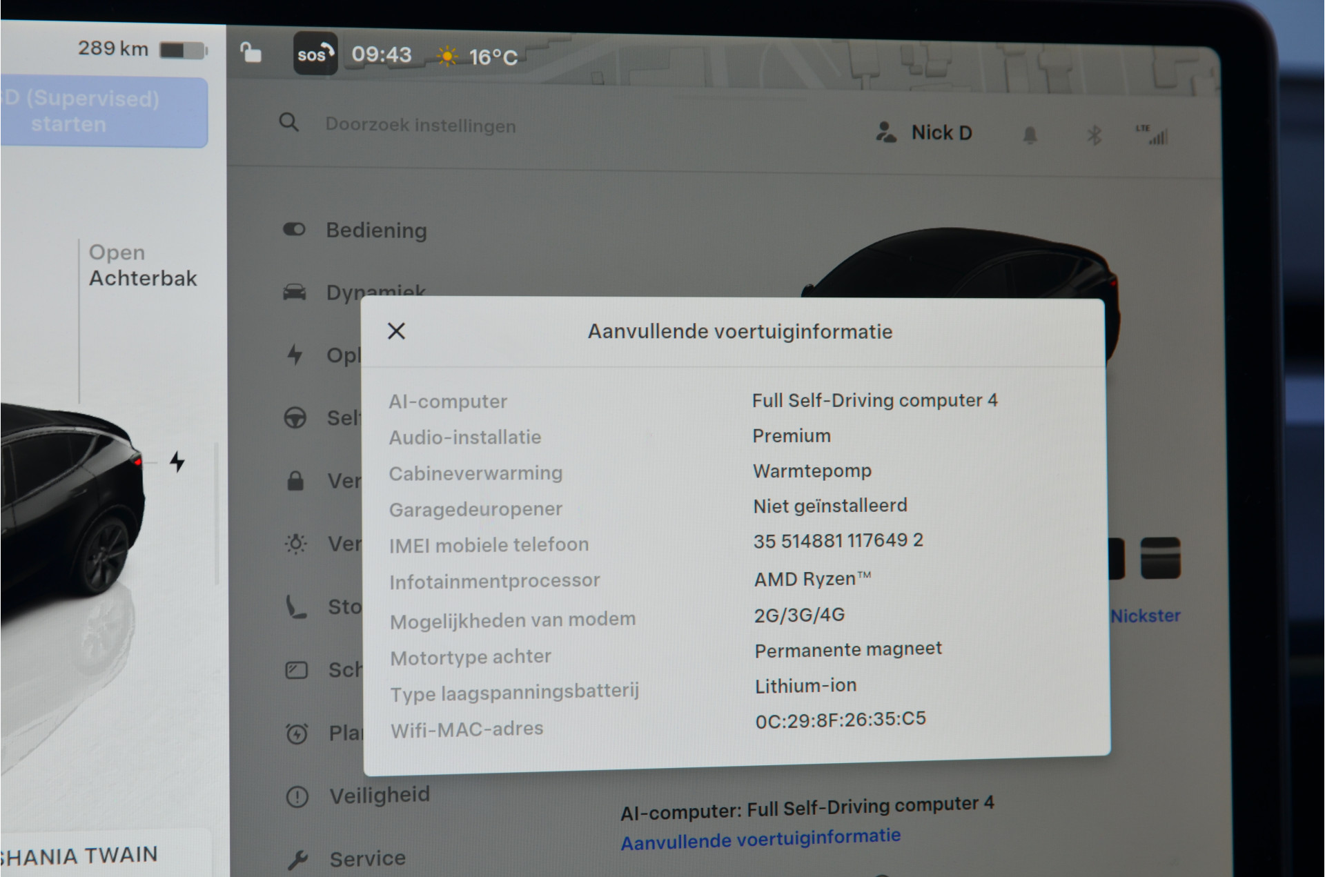Select the 2G/3G/4G modem value
Image resolution: width=1325 pixels, height=877 pixels.
(x=799, y=614)
